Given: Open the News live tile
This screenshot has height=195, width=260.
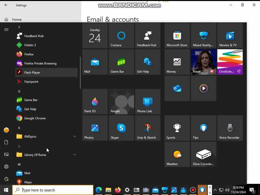Looking at the screenshot, I should click(x=204, y=62).
